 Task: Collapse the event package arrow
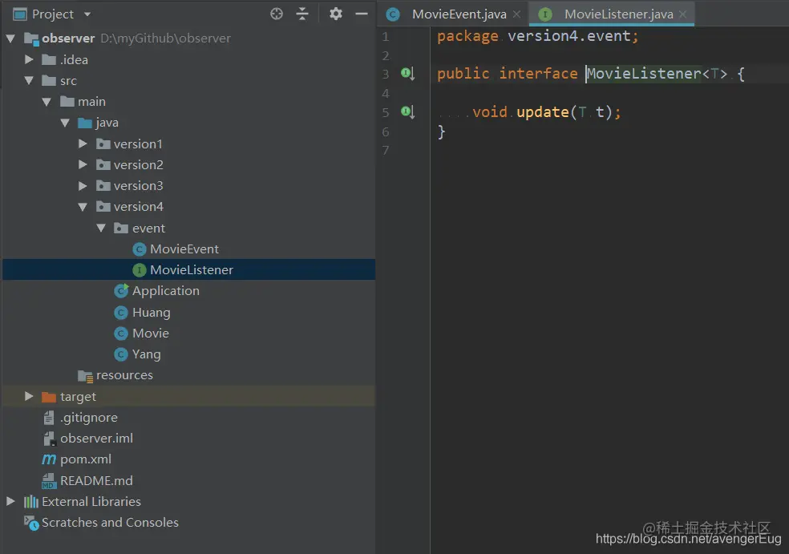(101, 228)
